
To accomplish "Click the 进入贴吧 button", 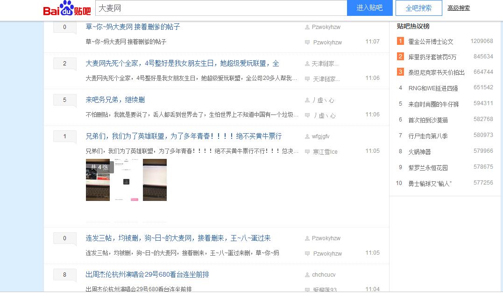I will coord(369,8).
